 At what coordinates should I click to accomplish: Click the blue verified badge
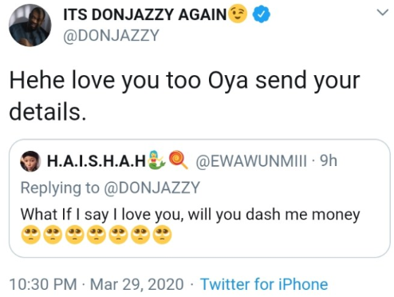[x=261, y=14]
